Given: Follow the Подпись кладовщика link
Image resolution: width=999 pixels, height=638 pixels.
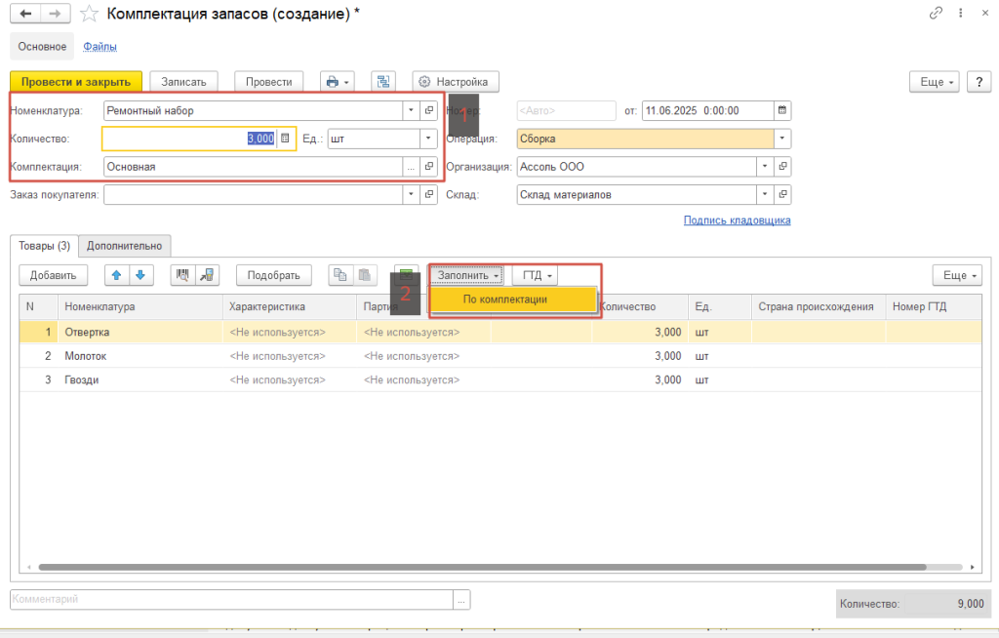Looking at the screenshot, I should 737,220.
